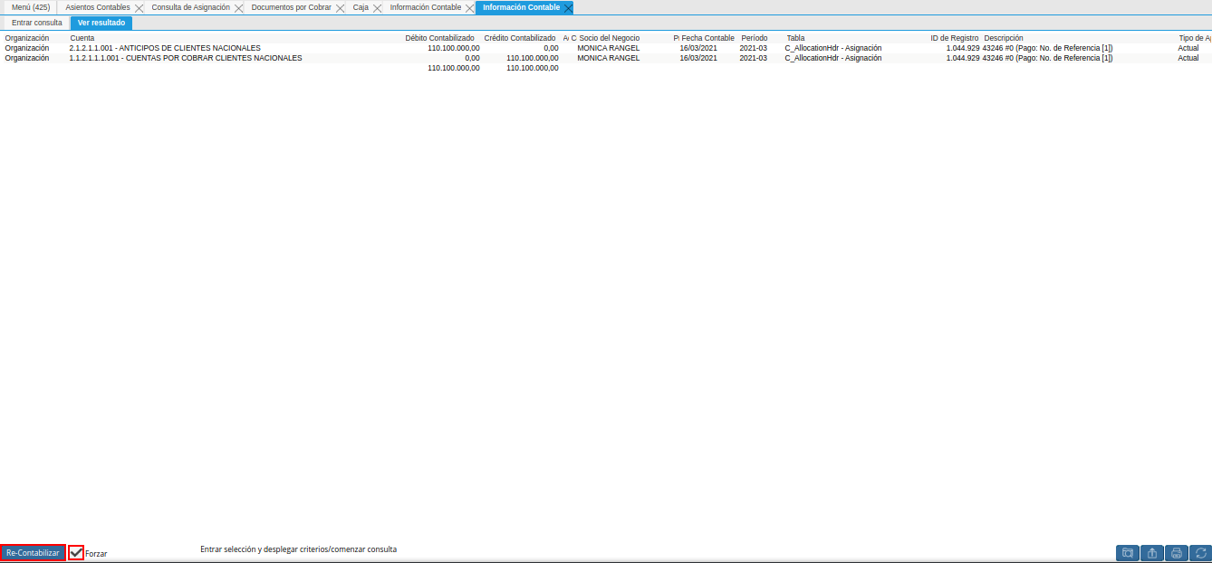Screen dimensions: 1212x563
Task: Click C_AllocationHdr - Asignación in the Anticipos row
Action: tap(833, 48)
